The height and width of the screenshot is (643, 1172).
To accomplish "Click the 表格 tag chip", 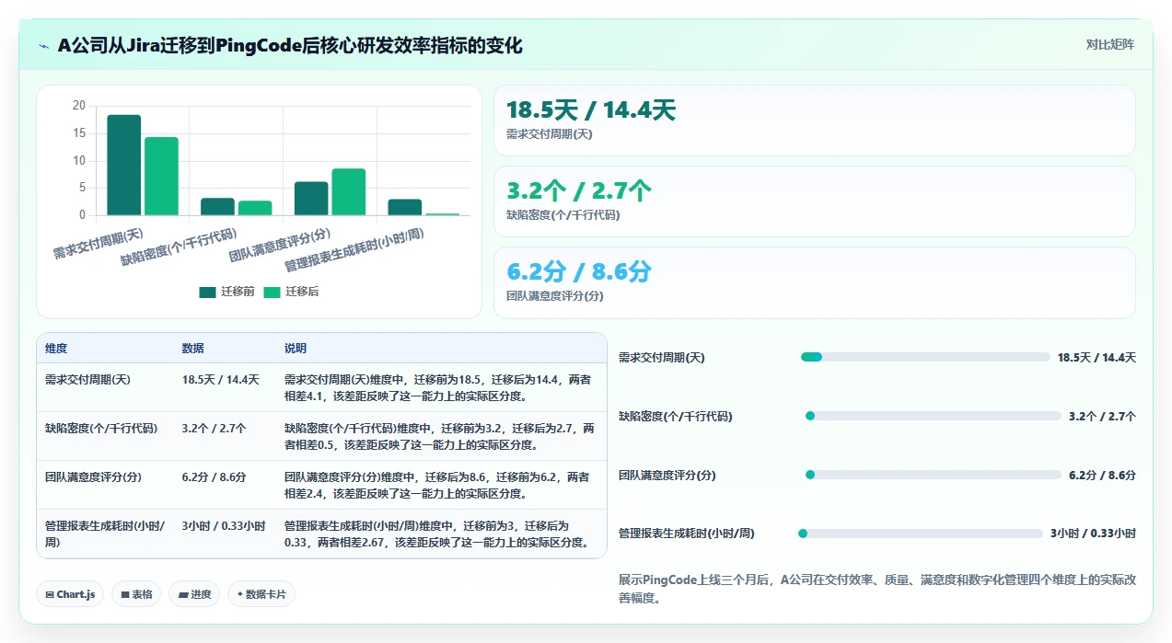I will [137, 594].
